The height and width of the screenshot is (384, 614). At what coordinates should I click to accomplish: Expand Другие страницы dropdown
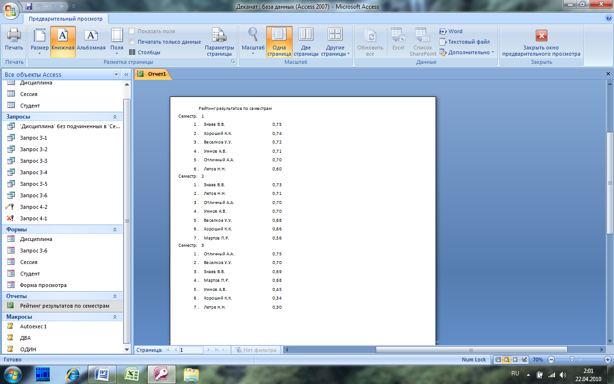pos(335,42)
